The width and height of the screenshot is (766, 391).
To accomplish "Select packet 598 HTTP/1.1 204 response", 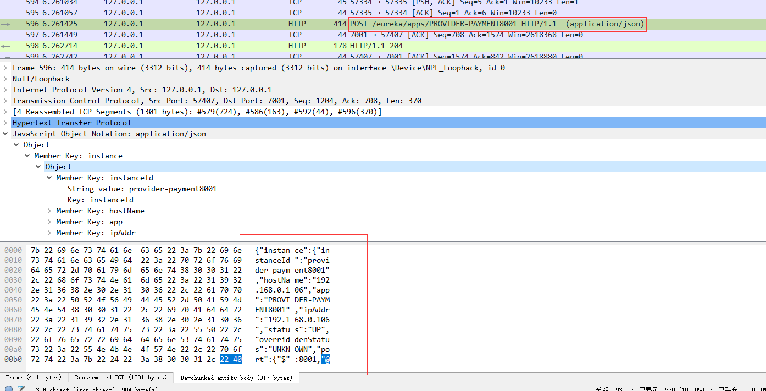I will [x=383, y=46].
